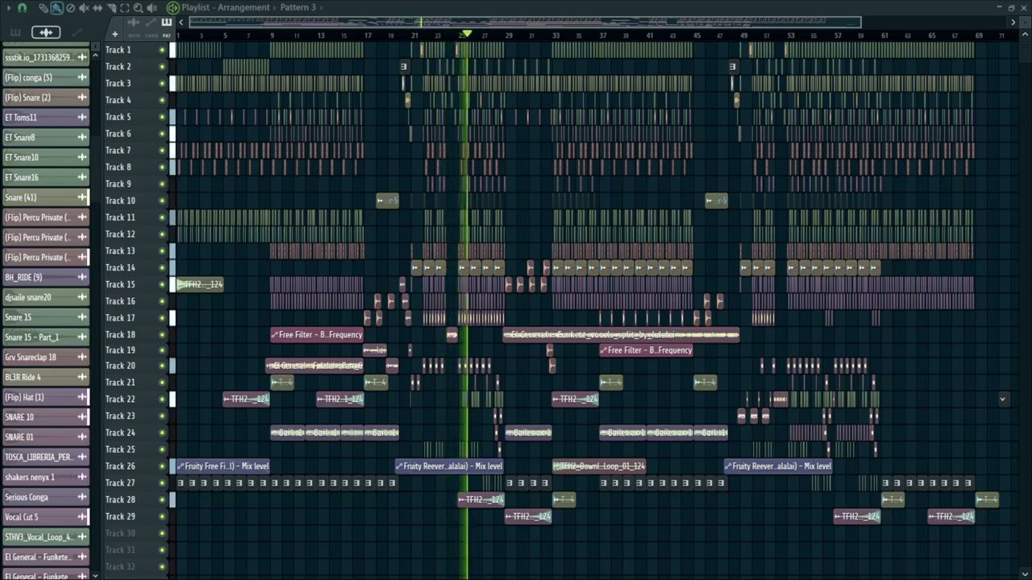The image size is (1032, 580).
Task: Mute Track 22
Action: (x=162, y=400)
